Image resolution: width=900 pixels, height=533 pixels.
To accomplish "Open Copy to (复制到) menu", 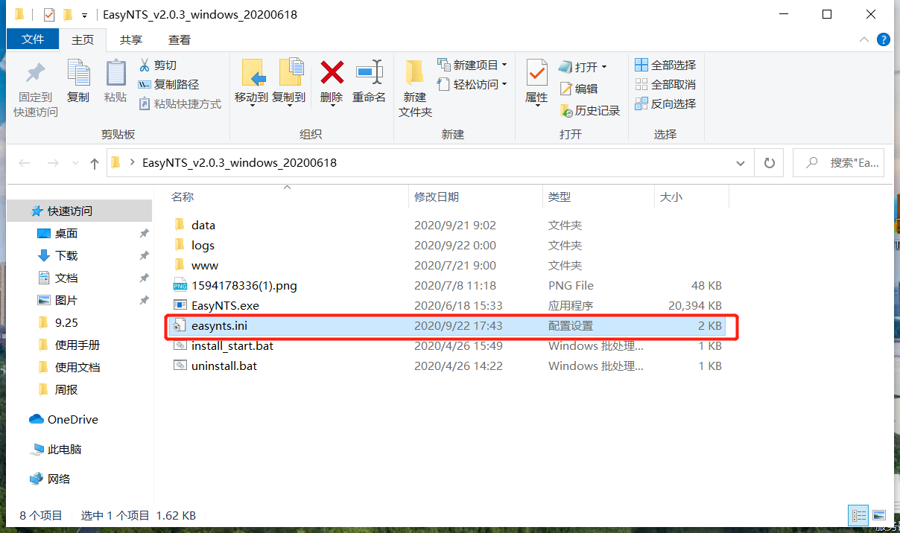I will pos(288,83).
